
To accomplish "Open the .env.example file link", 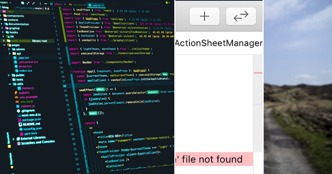I will tap(28, 97).
